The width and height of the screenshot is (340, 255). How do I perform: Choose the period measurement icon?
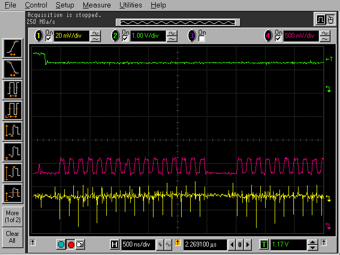click(13, 90)
